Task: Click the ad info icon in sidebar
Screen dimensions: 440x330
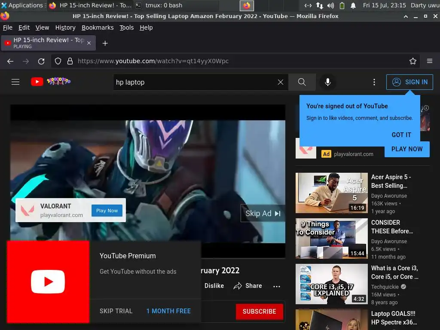Action: tap(426, 108)
